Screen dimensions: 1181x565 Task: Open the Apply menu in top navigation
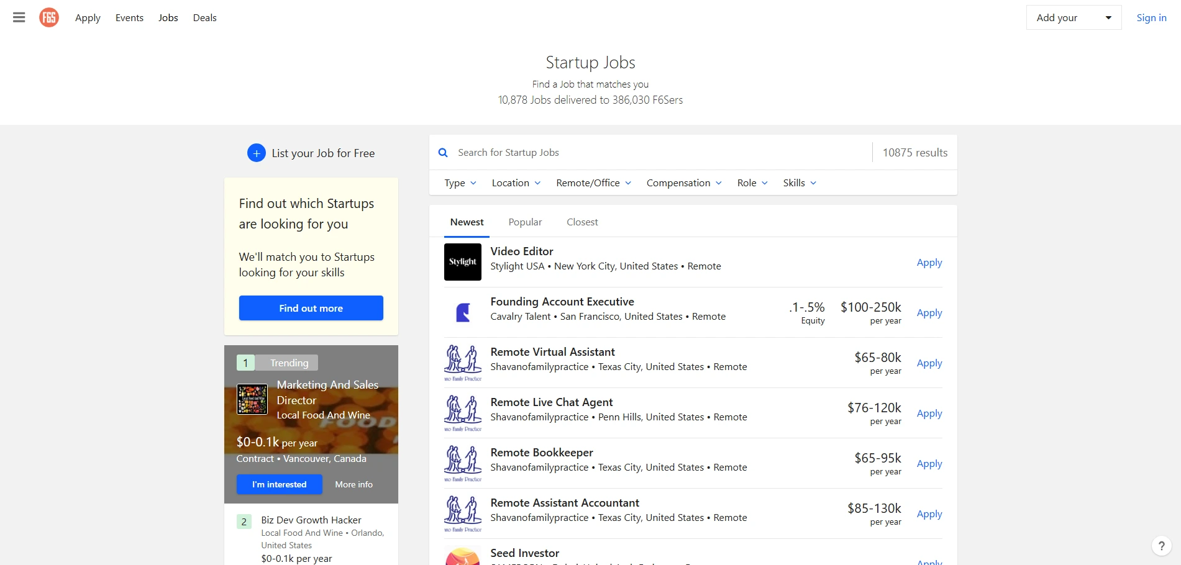coord(88,18)
